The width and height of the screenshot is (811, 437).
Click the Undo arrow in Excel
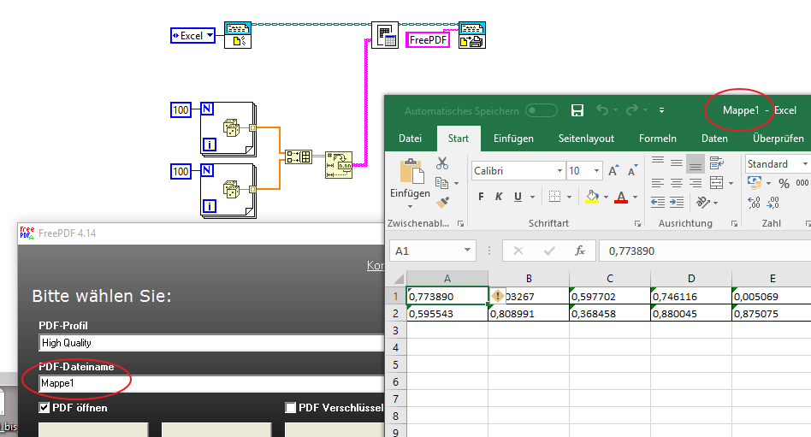click(x=602, y=109)
